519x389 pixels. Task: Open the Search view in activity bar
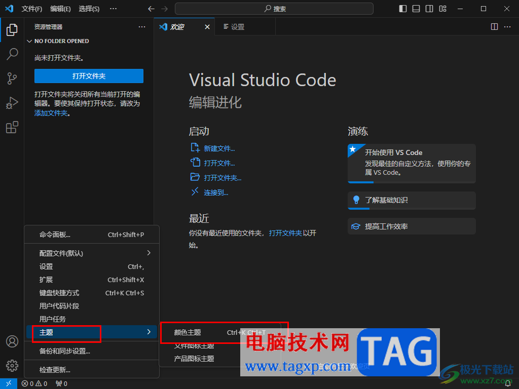(x=12, y=54)
